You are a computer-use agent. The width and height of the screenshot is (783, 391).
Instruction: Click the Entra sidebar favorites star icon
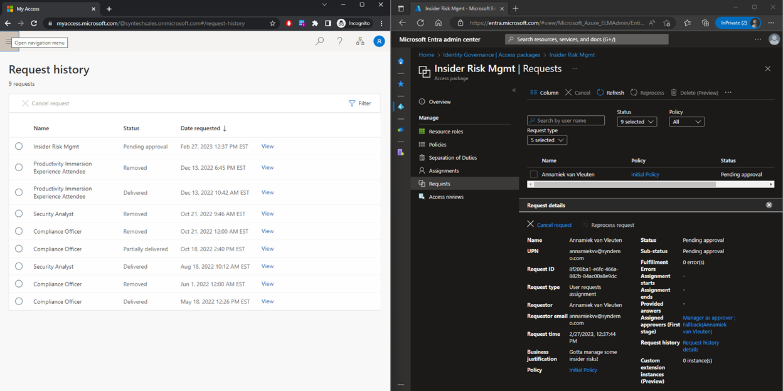[401, 84]
